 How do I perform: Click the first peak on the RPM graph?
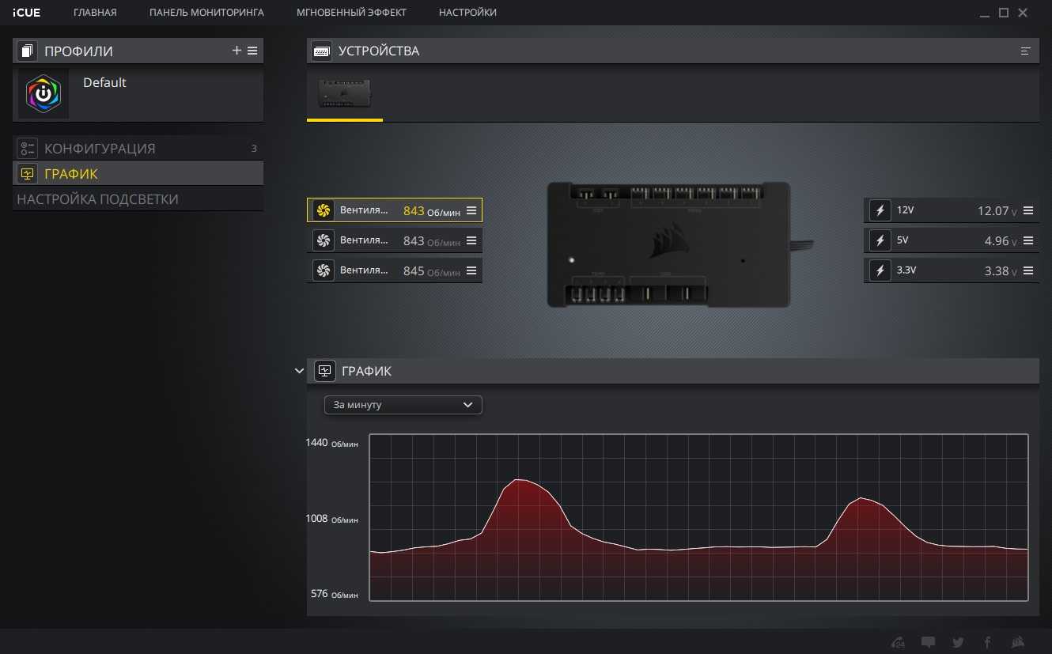(519, 480)
